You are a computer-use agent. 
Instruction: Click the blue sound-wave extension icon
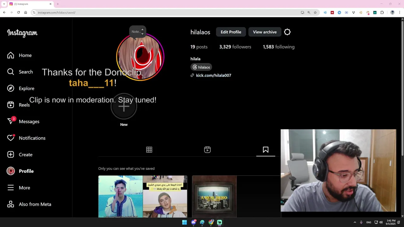(325, 12)
